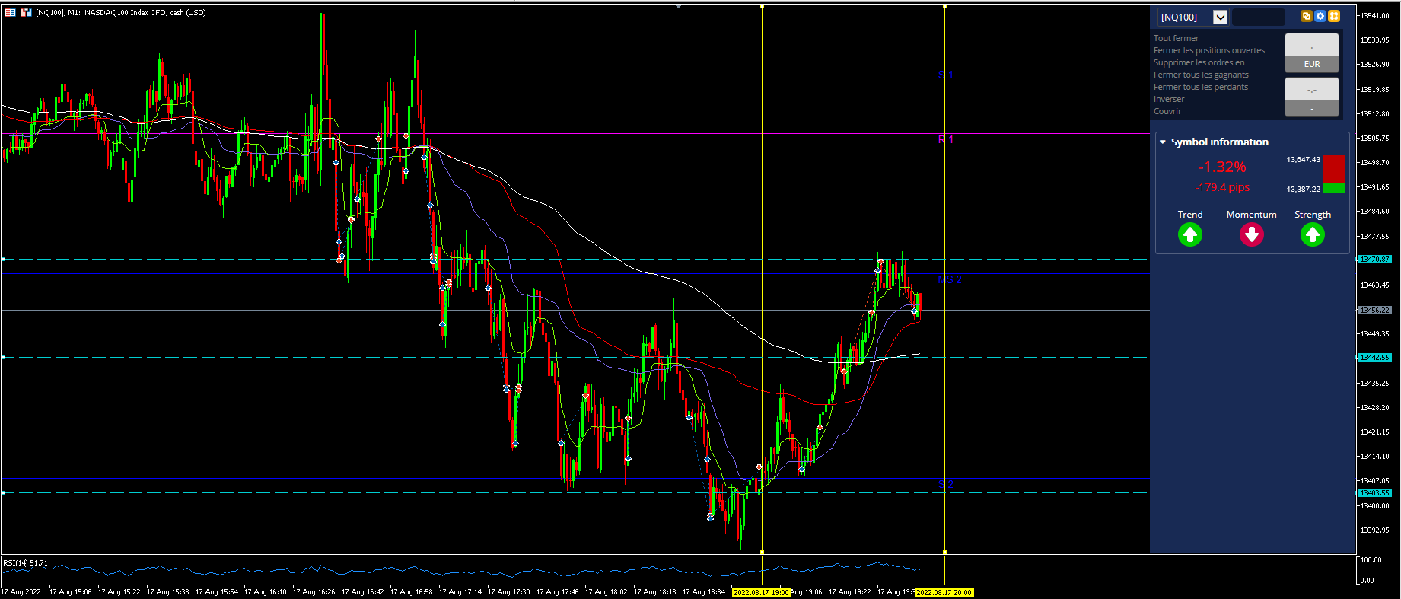Open the blue gear settings icon
This screenshot has width=1401, height=599.
point(1320,16)
